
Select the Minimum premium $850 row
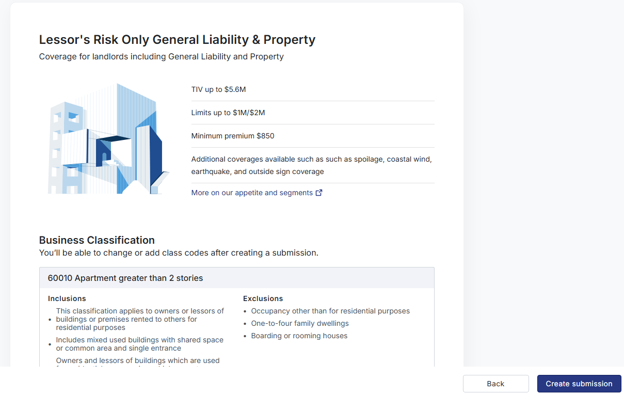(x=233, y=136)
